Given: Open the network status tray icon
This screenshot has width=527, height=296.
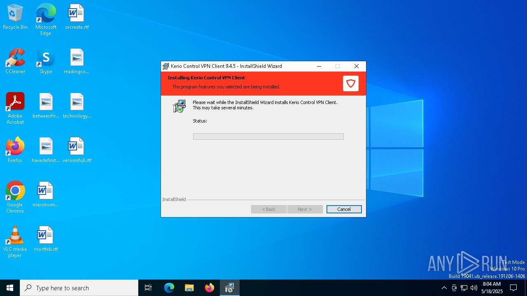Looking at the screenshot, I should [x=464, y=288].
